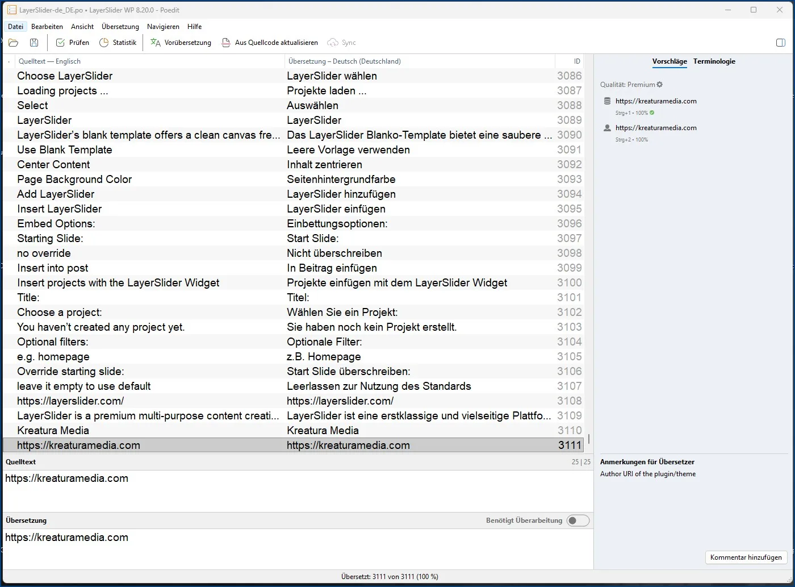Select the row "Kreatura Media"
This screenshot has width=795, height=587.
click(294, 430)
